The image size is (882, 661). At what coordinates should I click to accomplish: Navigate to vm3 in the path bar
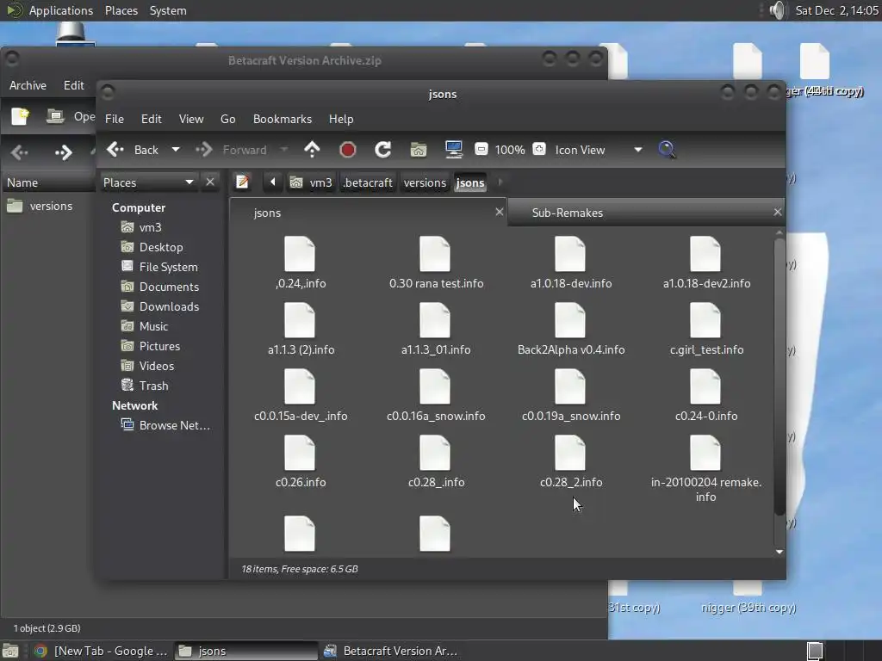pos(311,182)
